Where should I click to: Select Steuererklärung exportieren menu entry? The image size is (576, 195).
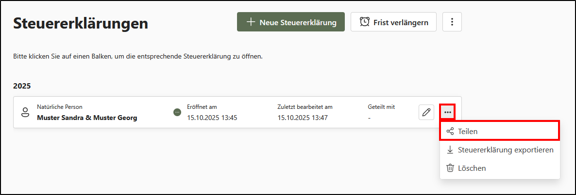(x=505, y=150)
